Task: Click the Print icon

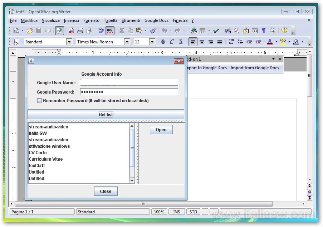Action: click(x=80, y=31)
